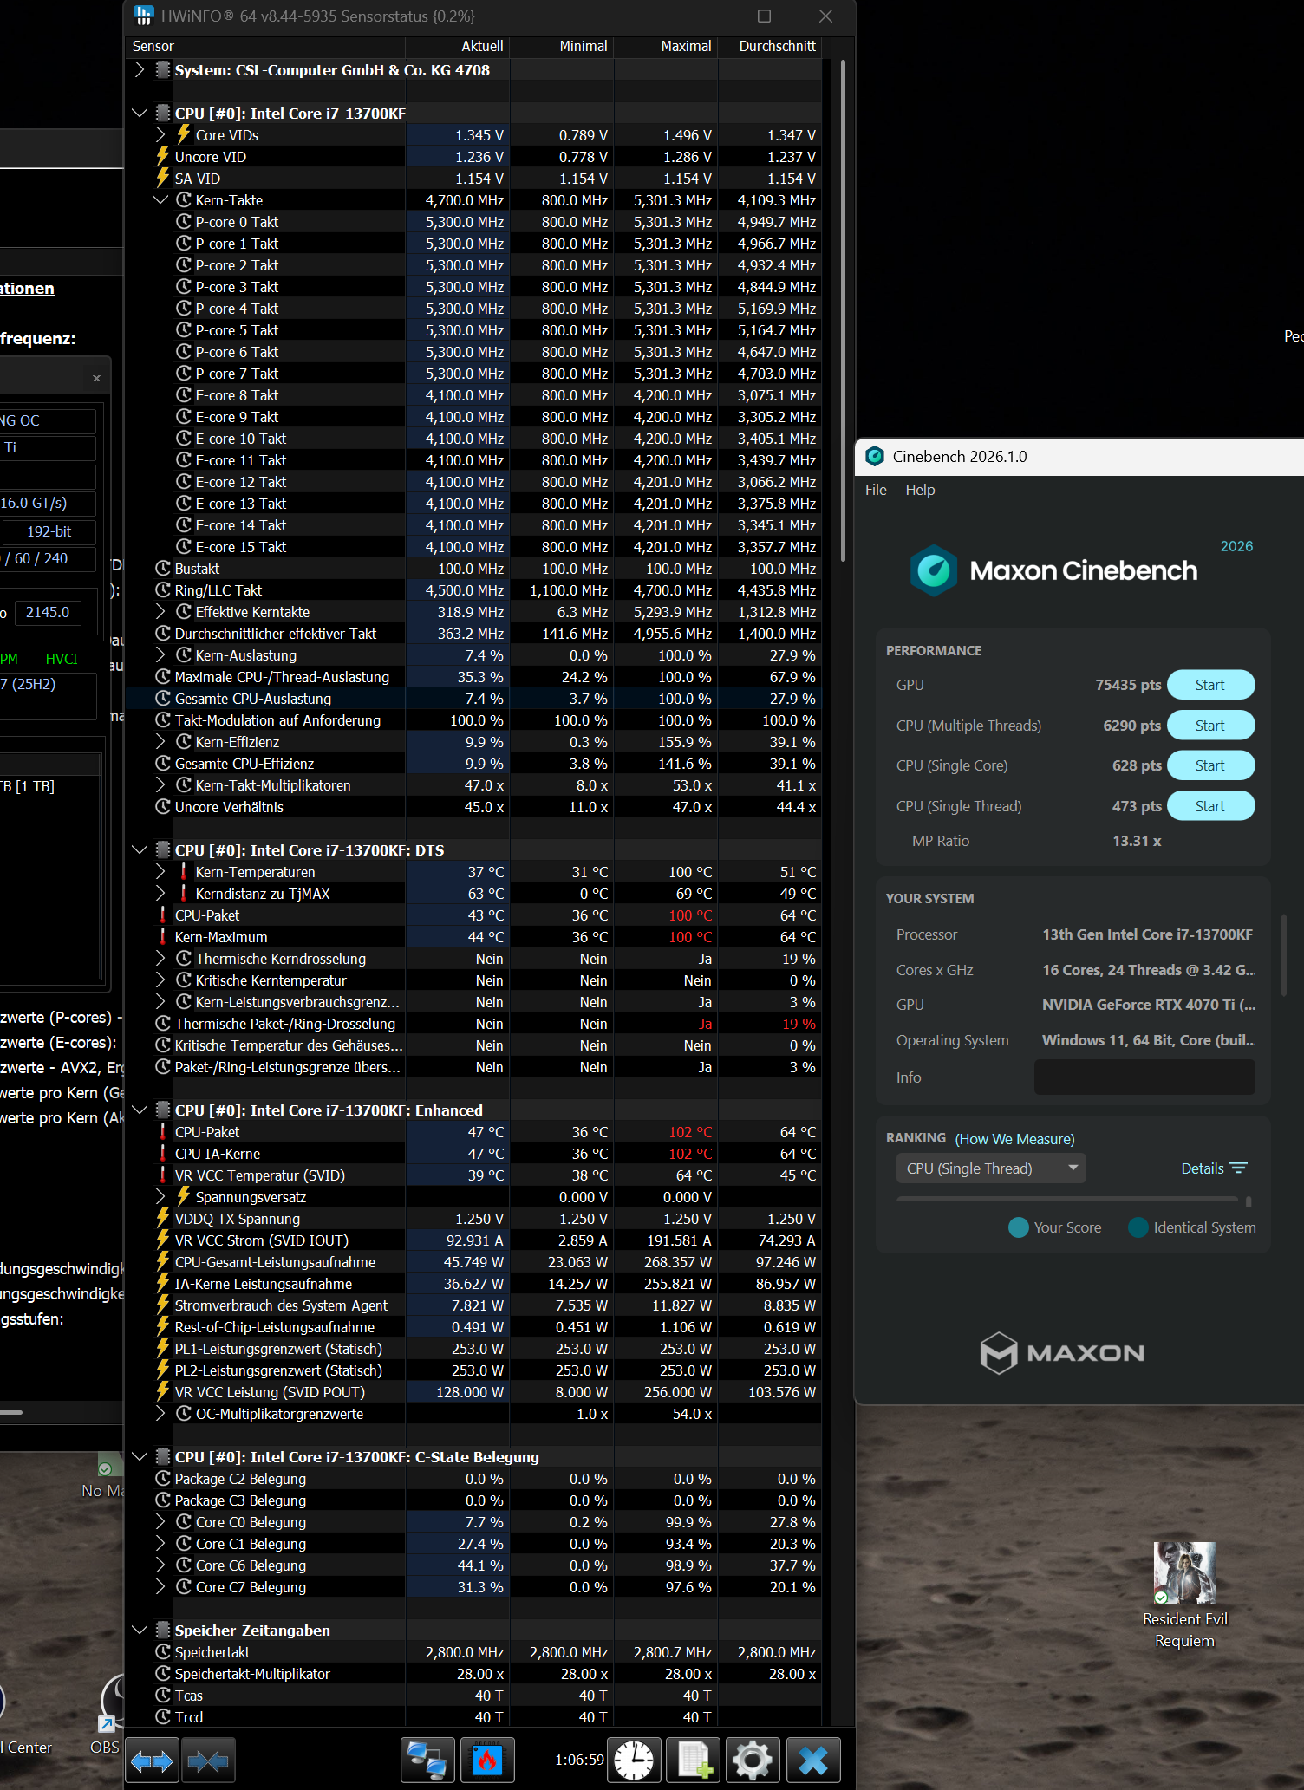Click the expand-layout blue arrows icon in HWiNFO toolbar
This screenshot has width=1304, height=1790.
(x=152, y=1761)
